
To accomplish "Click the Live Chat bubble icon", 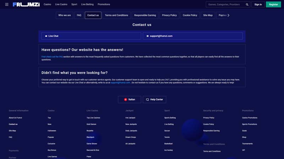I will (46, 36).
